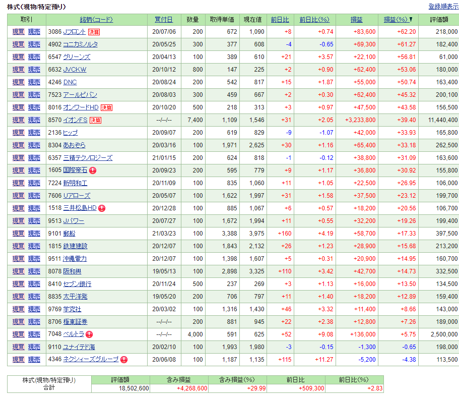Open the 登録順表示 link at top right
The width and height of the screenshot is (459, 398).
click(x=443, y=7)
